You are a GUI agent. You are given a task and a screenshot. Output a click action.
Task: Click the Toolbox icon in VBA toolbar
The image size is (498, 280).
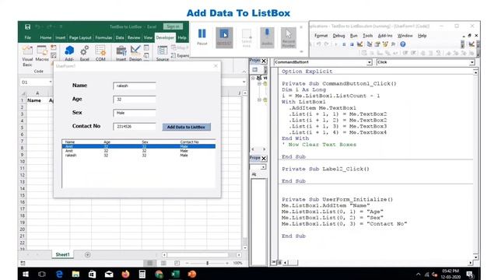tap(393, 44)
